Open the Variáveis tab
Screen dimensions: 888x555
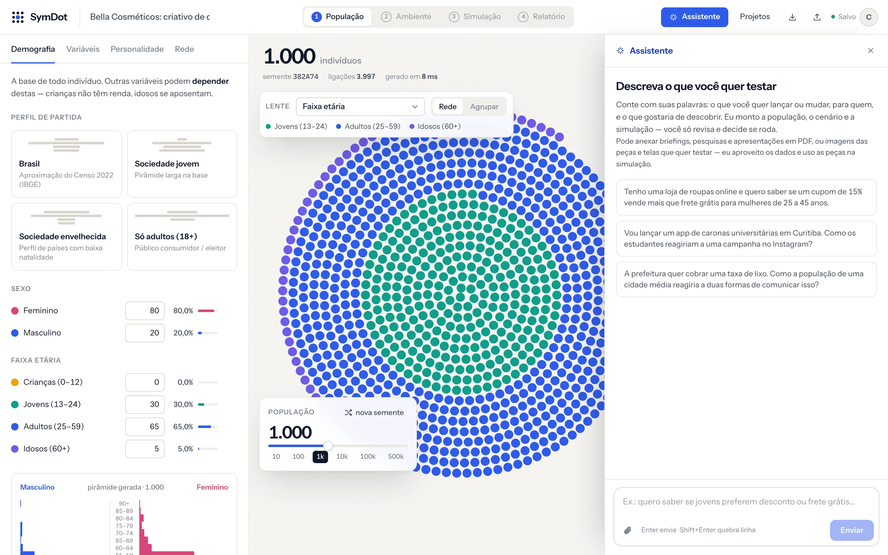pyautogui.click(x=83, y=49)
